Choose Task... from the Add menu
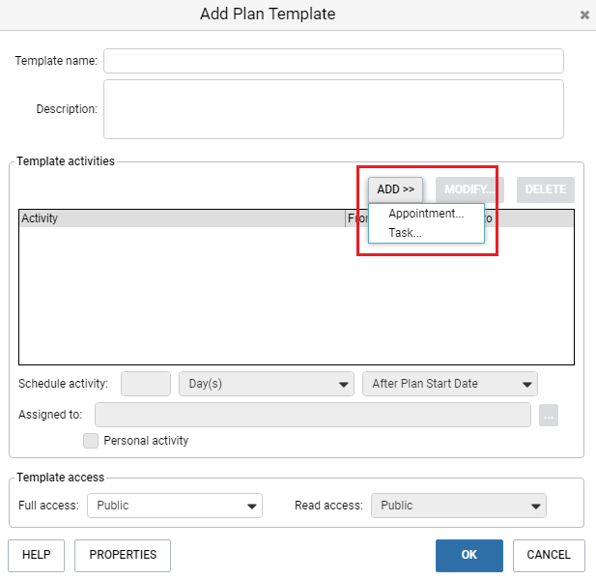The width and height of the screenshot is (596, 580). click(x=426, y=232)
